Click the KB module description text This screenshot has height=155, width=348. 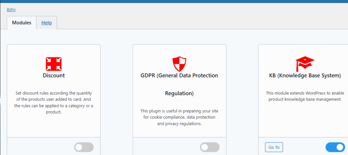pyautogui.click(x=305, y=96)
